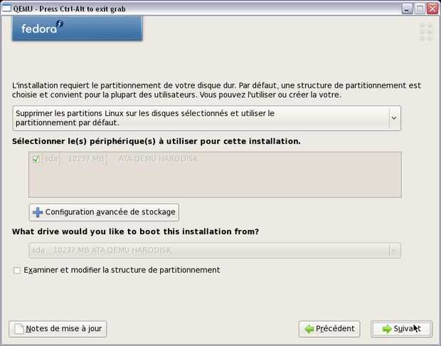Maximize the QEMU window

click(419, 9)
